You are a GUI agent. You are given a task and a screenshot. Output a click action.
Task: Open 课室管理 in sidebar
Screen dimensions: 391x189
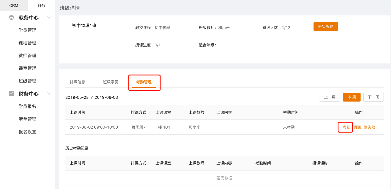coord(27,68)
